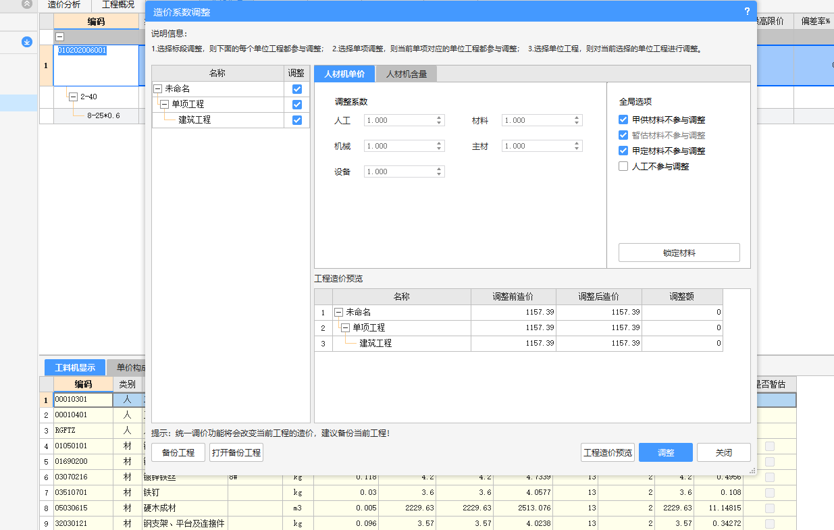Image resolution: width=834 pixels, height=530 pixels.
Task: Uncheck 甲定材料不参与调整 option
Action: click(623, 151)
